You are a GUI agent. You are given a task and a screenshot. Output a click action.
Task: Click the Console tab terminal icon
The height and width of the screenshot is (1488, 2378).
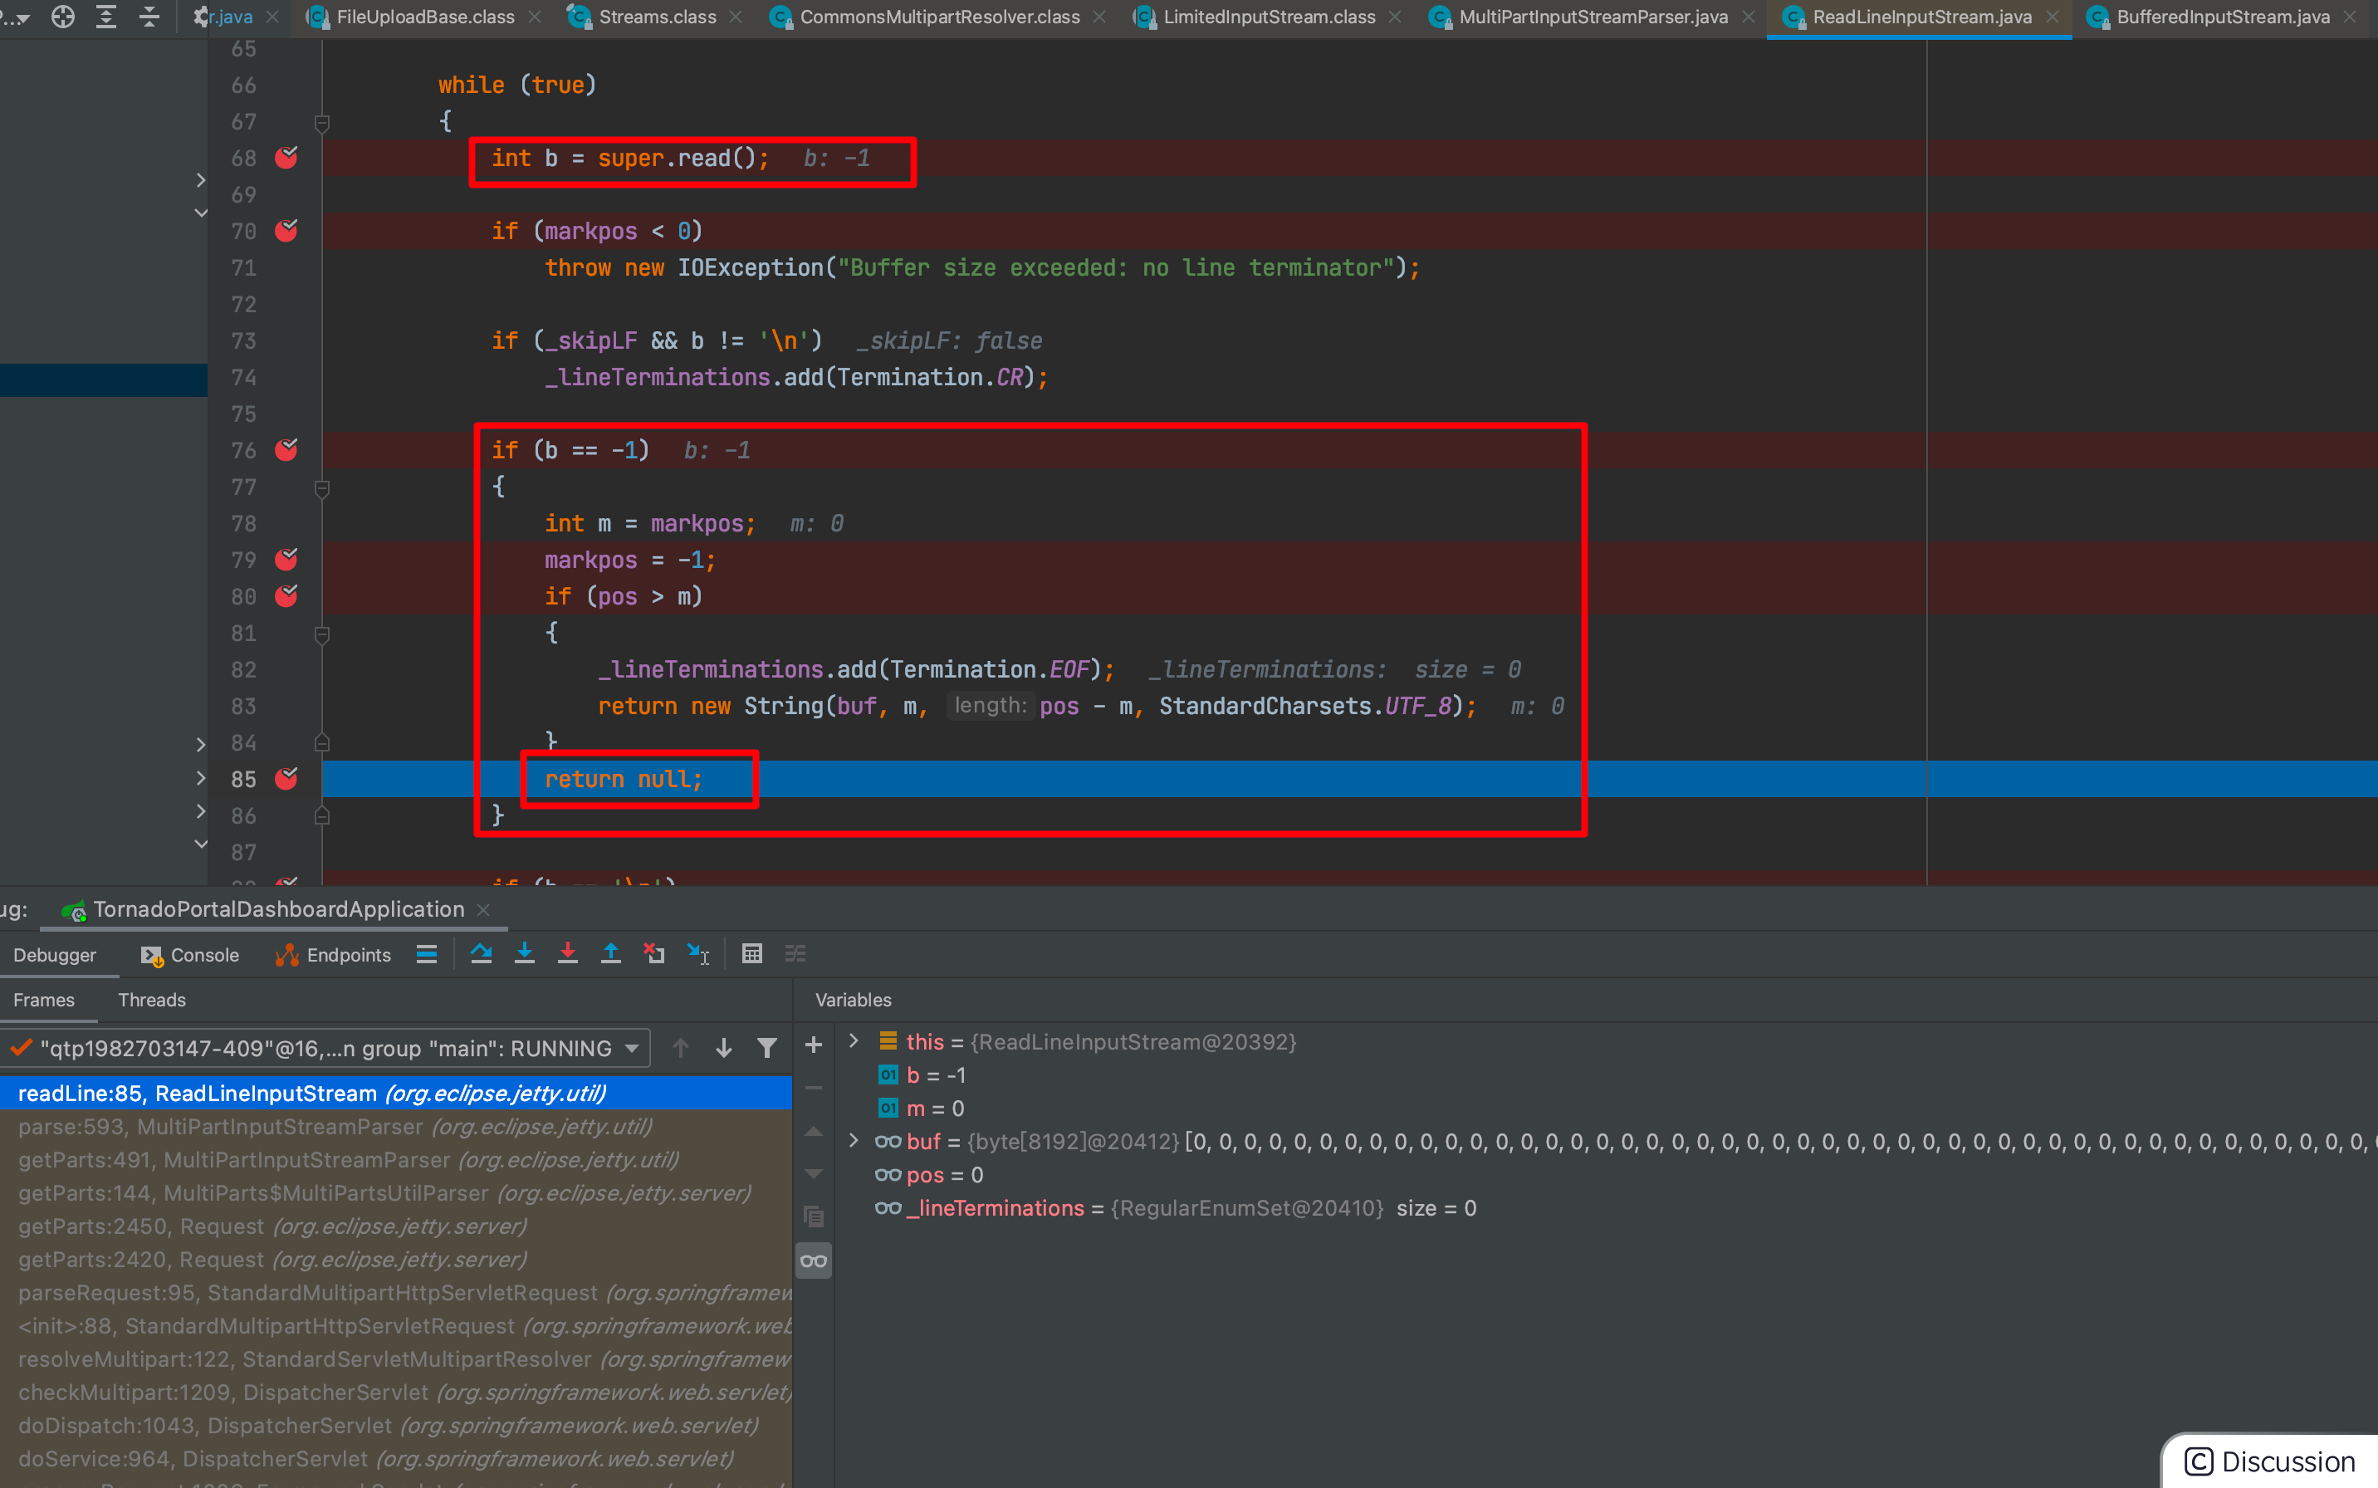tap(151, 956)
